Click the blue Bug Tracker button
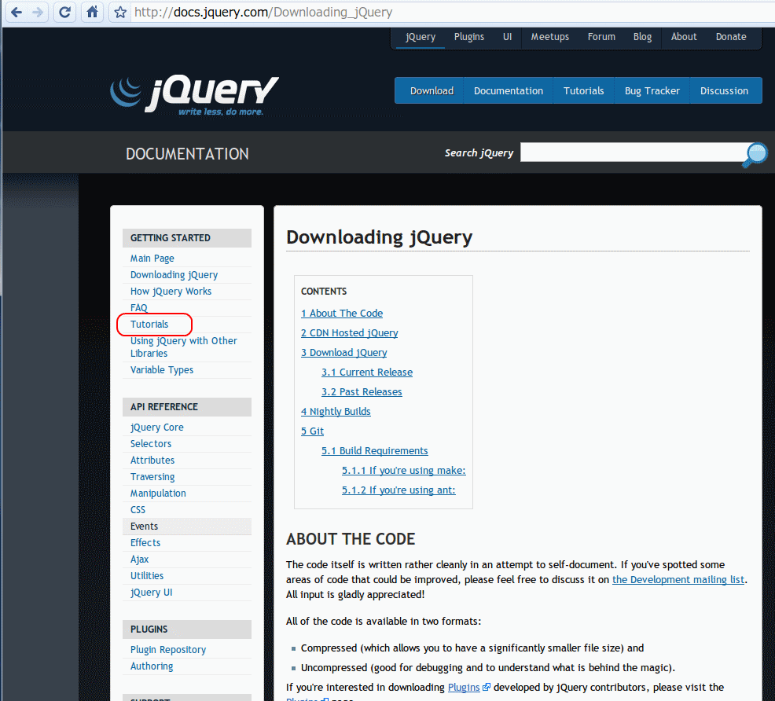The height and width of the screenshot is (701, 775). (x=652, y=91)
